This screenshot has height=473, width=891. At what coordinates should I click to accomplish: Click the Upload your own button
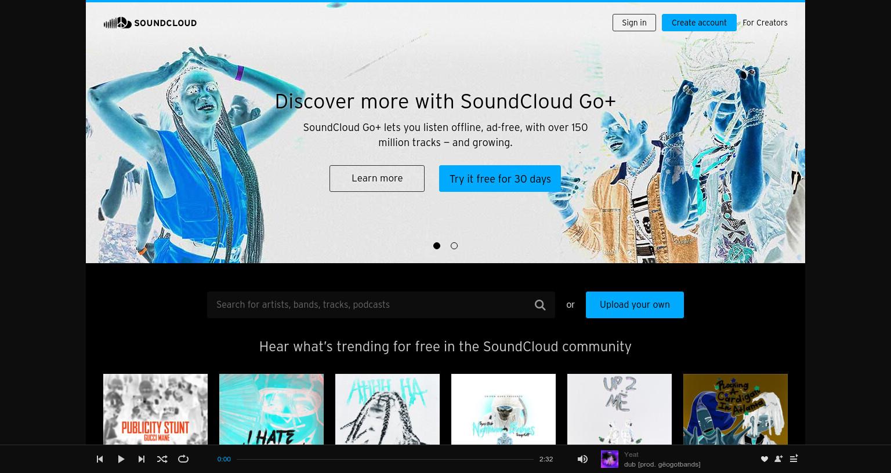tap(635, 305)
